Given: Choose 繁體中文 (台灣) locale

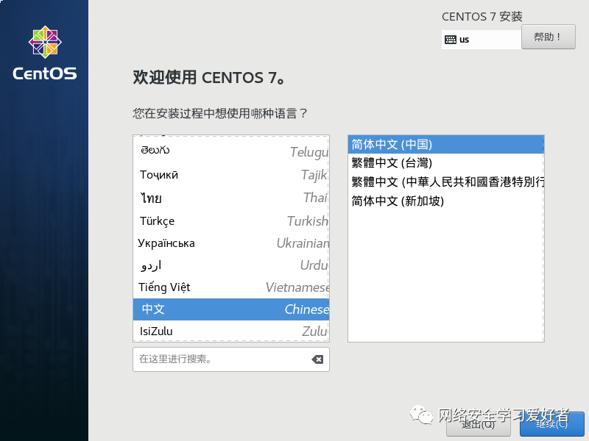Looking at the screenshot, I should pos(445,162).
